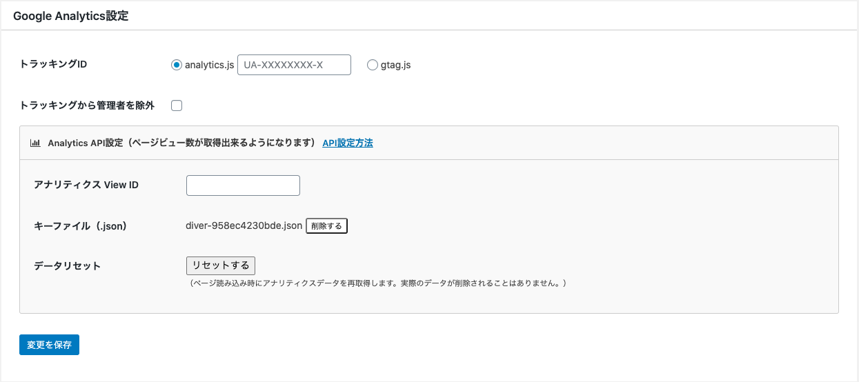Screen dimensions: 859x382
Task: Select the analytics.js radio button
Action: tap(177, 65)
